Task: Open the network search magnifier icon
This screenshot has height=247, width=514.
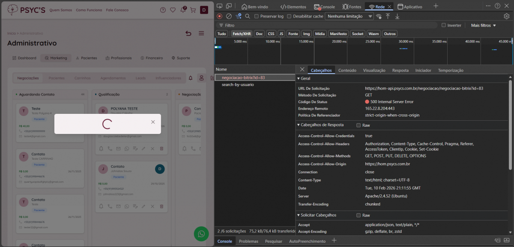Action: click(248, 16)
